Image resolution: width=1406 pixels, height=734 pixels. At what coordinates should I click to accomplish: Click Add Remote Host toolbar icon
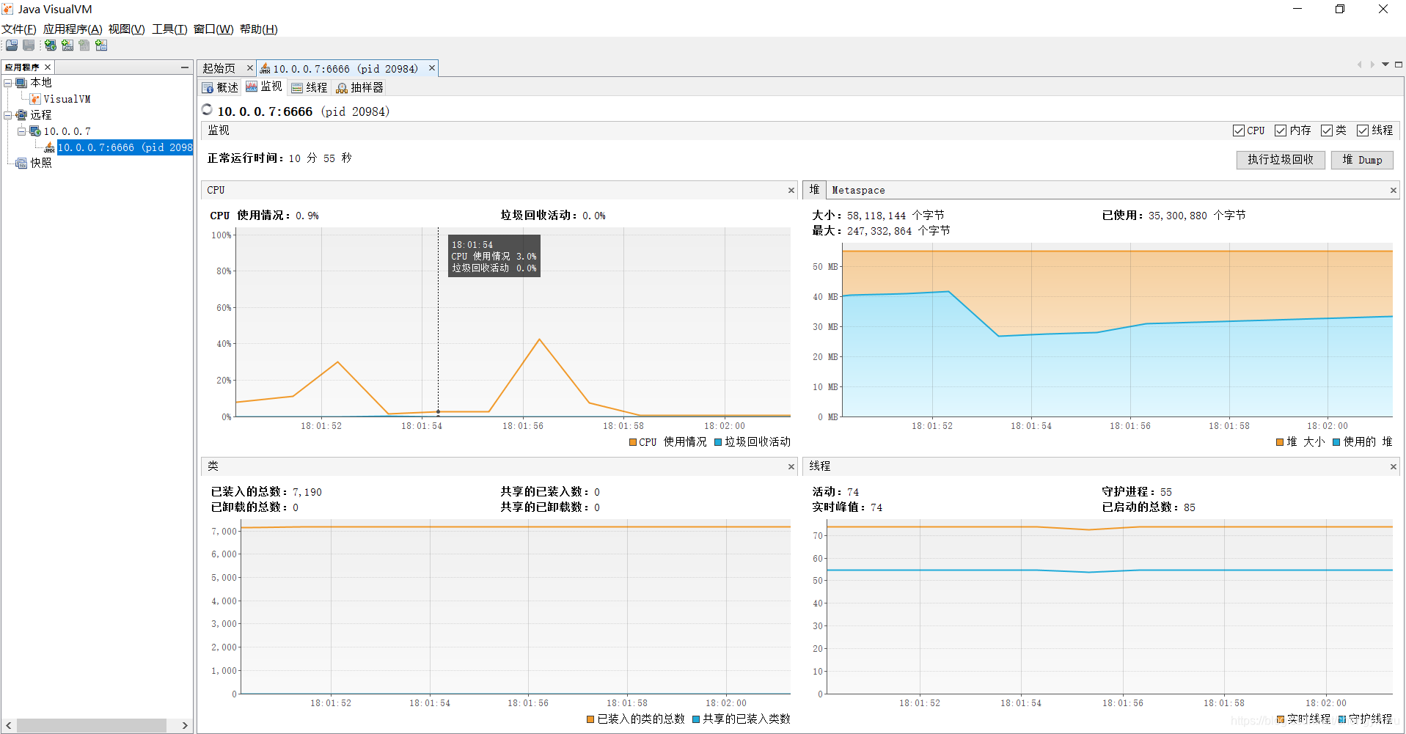tap(50, 45)
